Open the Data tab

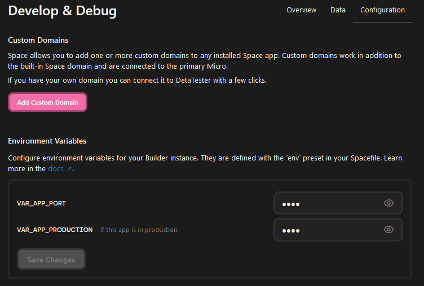tap(338, 10)
